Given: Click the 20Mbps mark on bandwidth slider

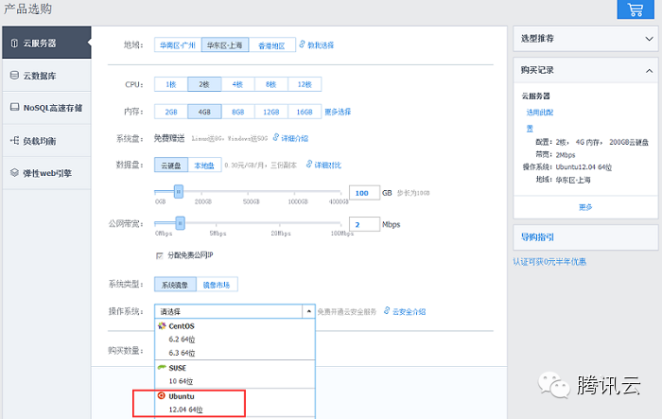Looking at the screenshot, I should pyautogui.click(x=281, y=234).
